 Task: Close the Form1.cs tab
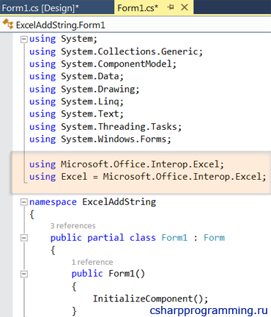[x=185, y=7]
